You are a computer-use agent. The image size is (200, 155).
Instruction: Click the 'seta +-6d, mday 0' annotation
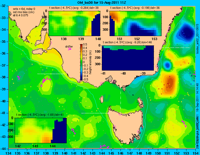pos(24,9)
